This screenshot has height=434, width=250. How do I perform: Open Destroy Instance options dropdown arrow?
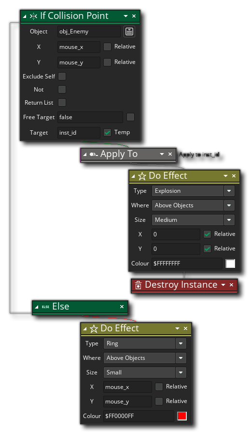click(x=223, y=285)
